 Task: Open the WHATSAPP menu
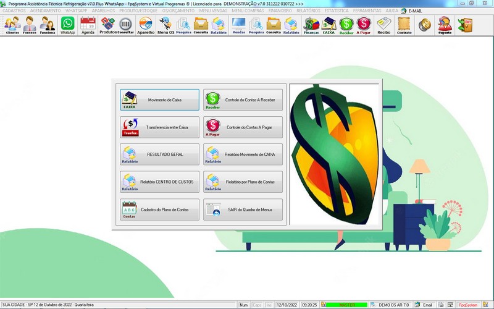76,11
